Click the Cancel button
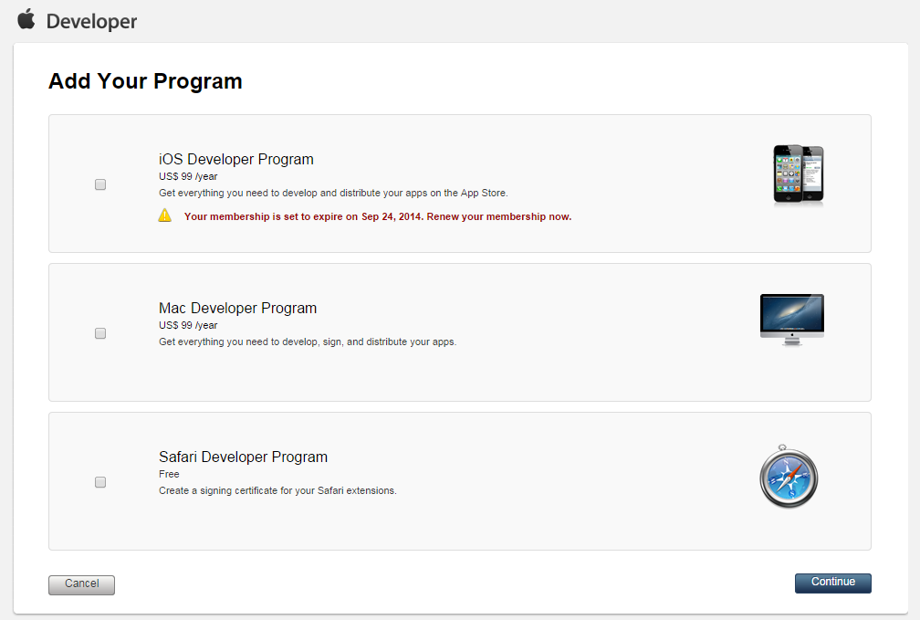This screenshot has height=620, width=920. (x=81, y=584)
